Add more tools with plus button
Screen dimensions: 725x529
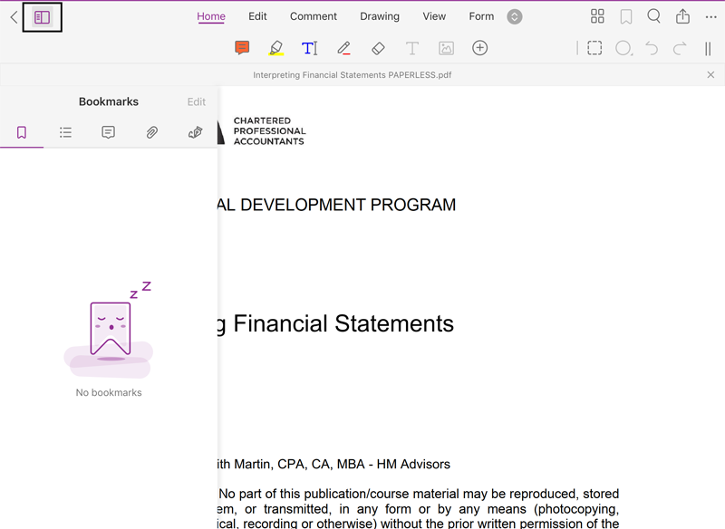pyautogui.click(x=480, y=48)
